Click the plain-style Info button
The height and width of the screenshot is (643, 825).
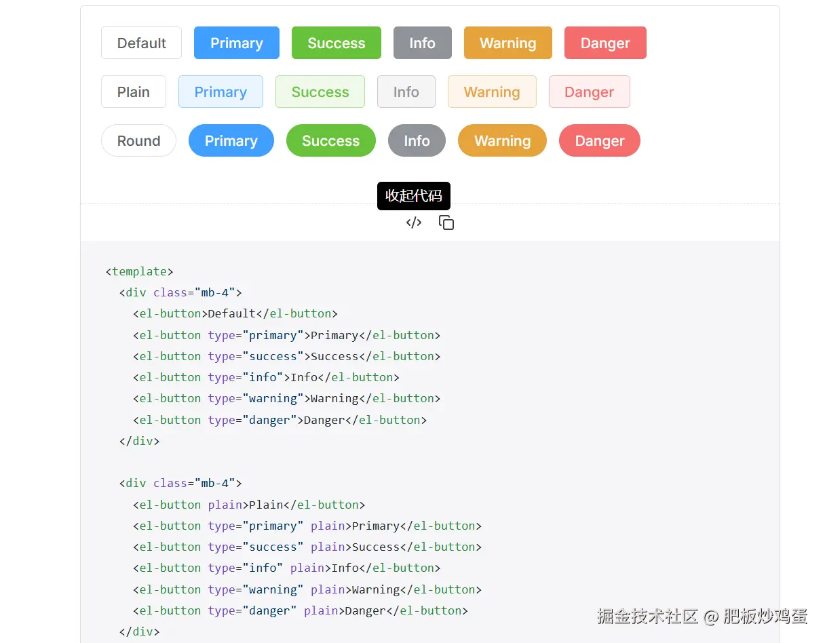coord(406,92)
